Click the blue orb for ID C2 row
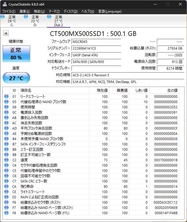Screen dimensions: 187x222 pos(6,160)
